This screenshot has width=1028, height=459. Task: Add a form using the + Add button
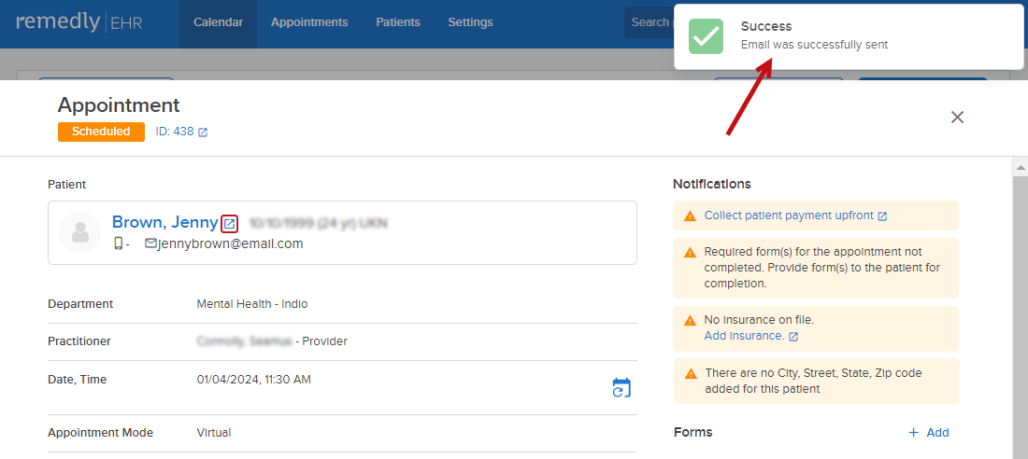coord(928,432)
